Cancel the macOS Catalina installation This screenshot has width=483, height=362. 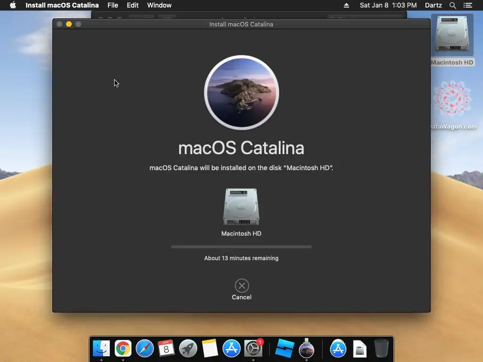(242, 289)
